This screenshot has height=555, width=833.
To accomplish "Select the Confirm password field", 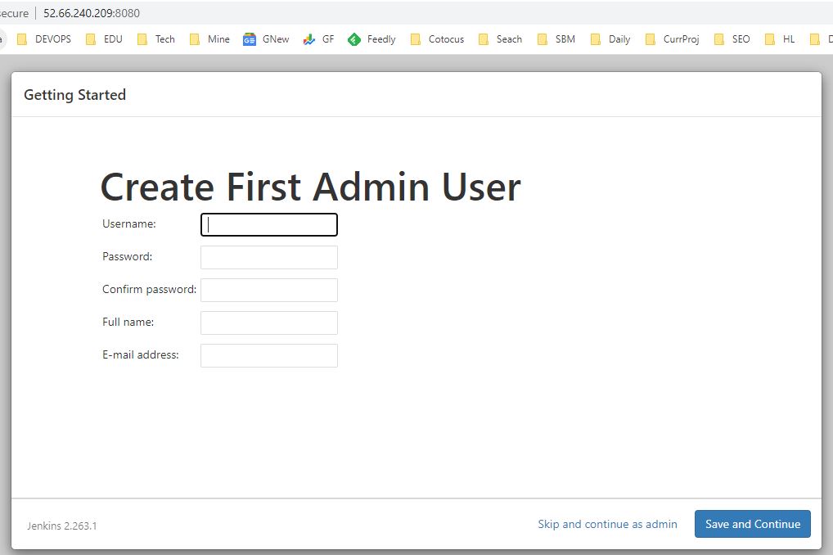I will 269,290.
